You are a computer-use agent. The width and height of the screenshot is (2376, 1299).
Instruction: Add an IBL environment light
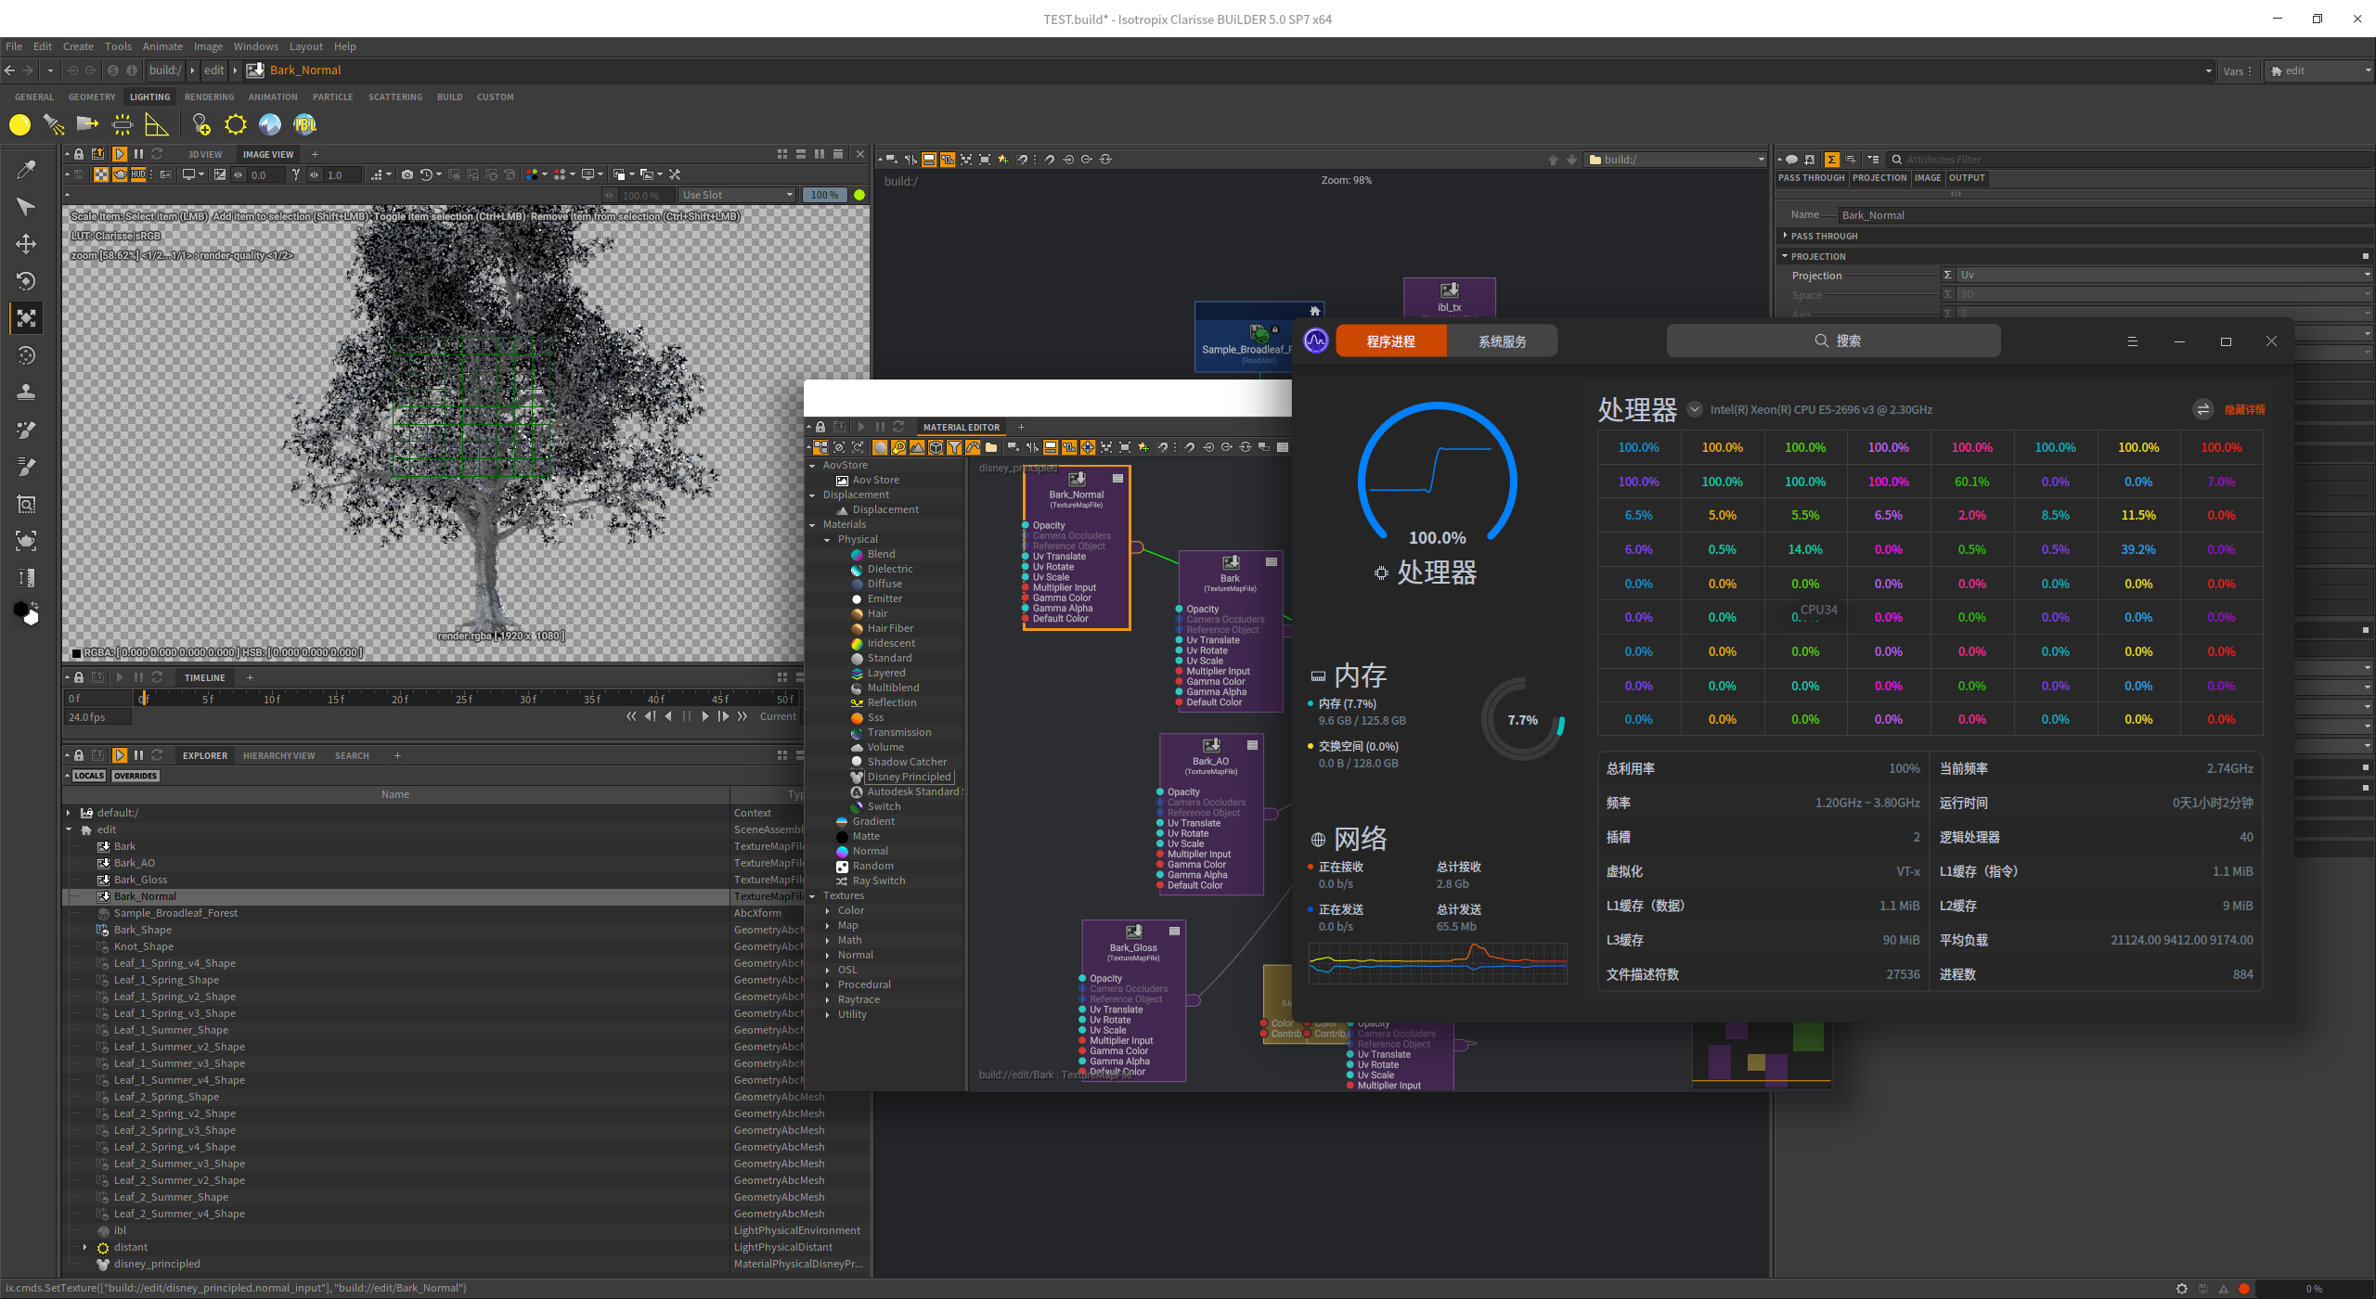click(304, 124)
